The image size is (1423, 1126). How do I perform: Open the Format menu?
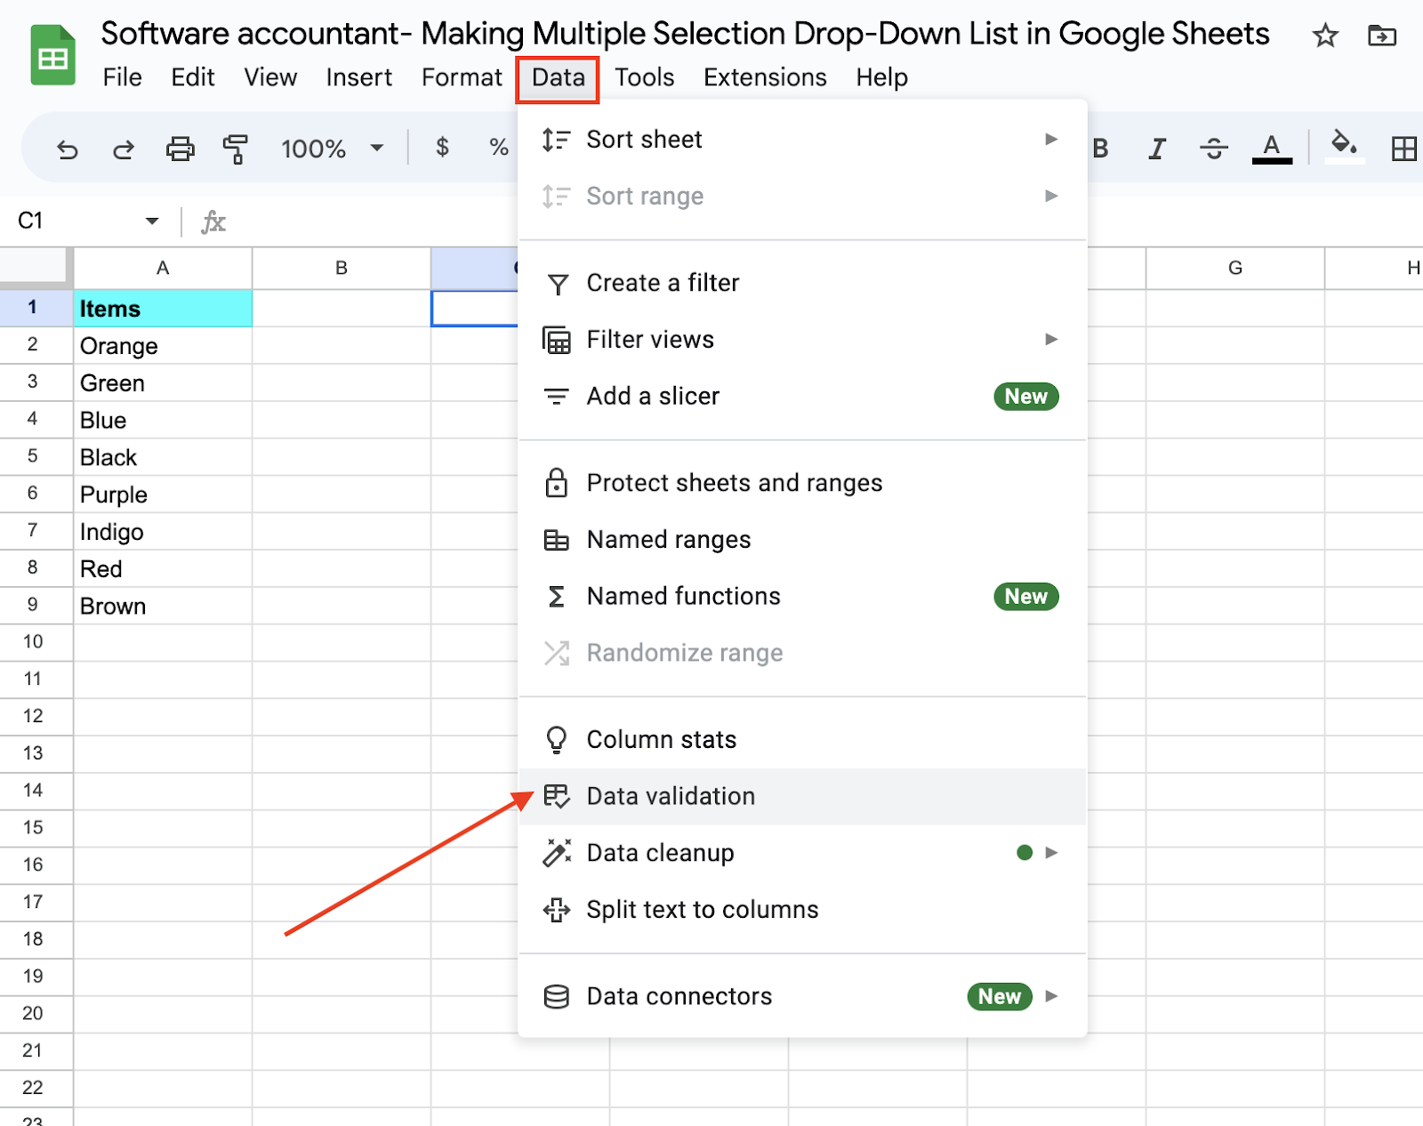click(462, 77)
